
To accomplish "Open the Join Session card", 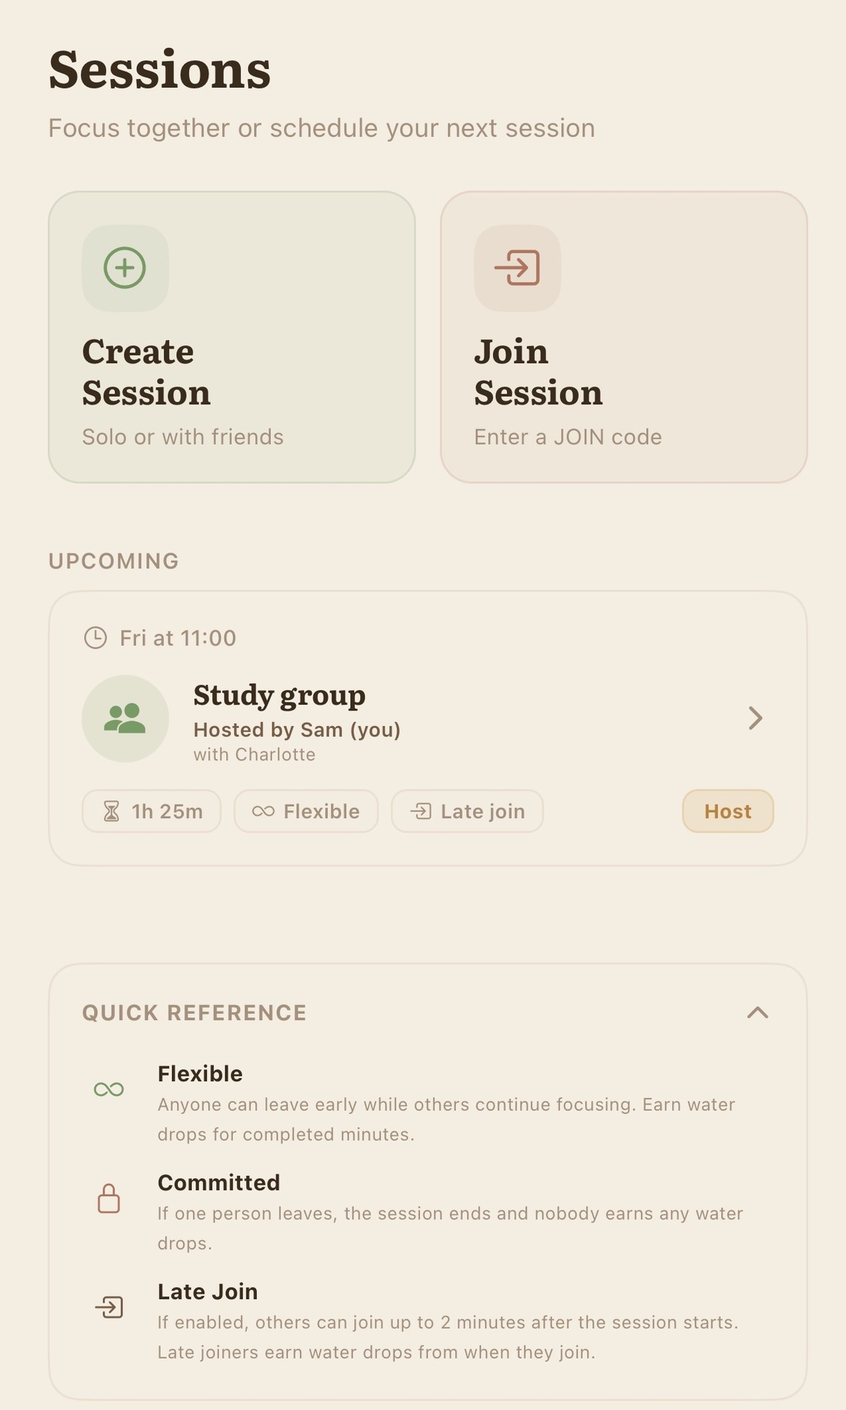I will (x=624, y=337).
